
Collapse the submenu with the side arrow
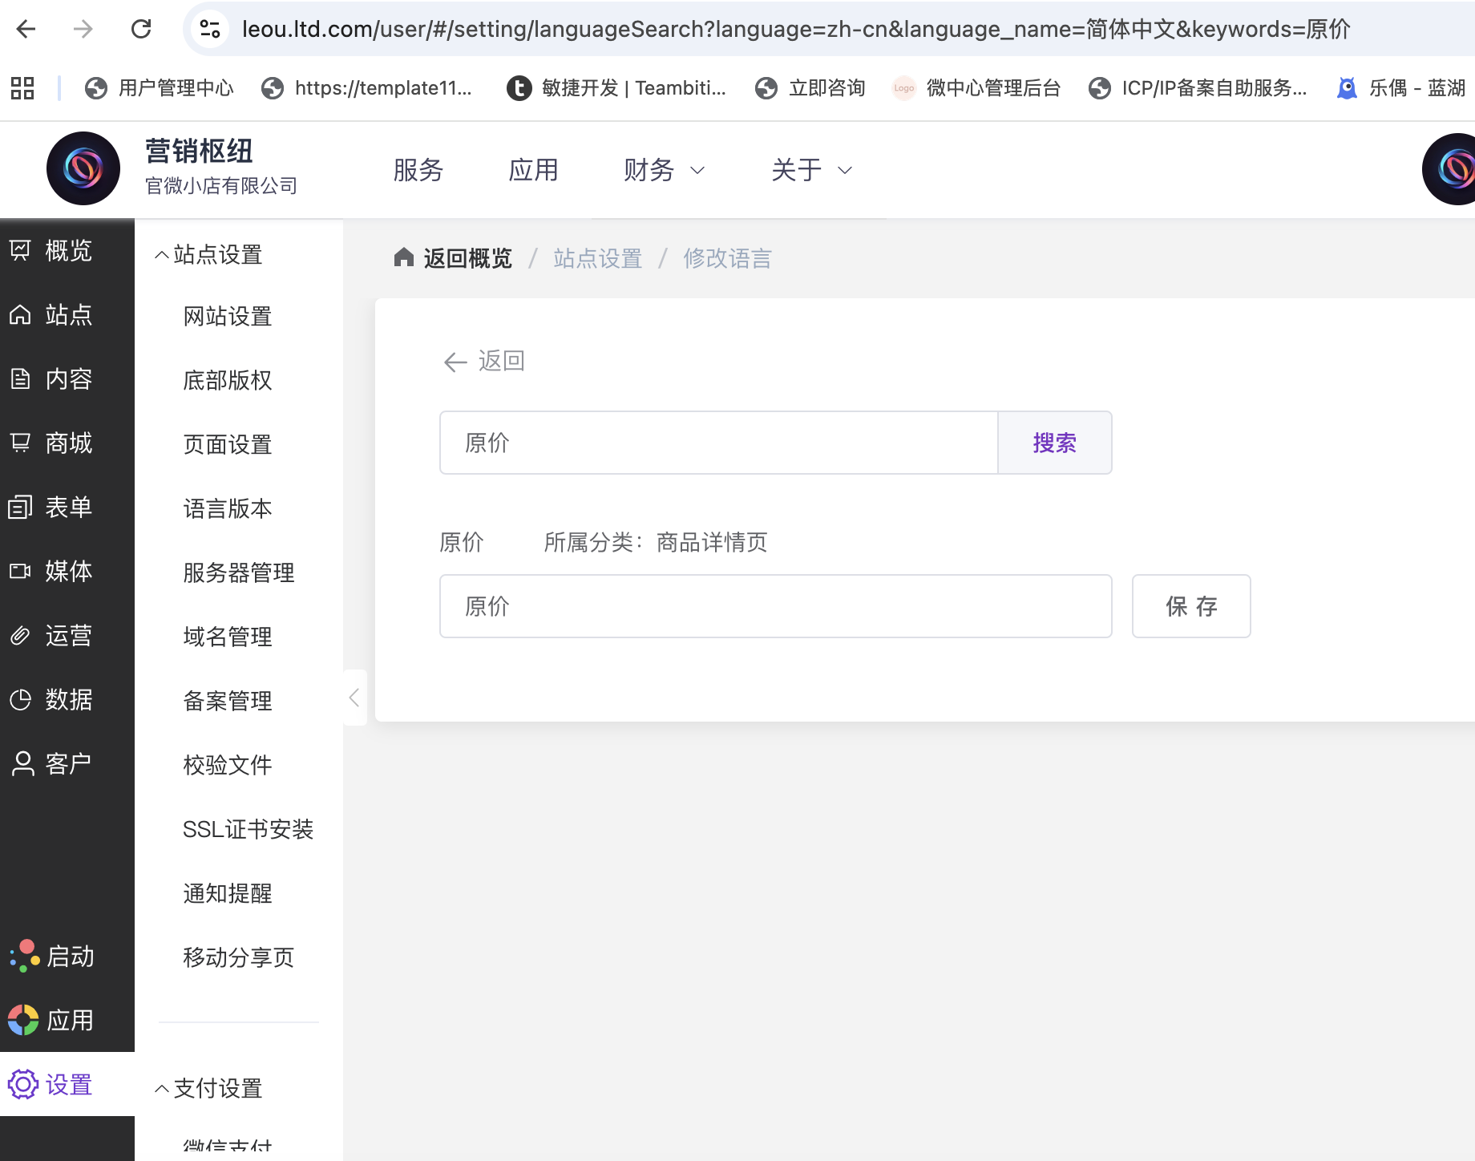coord(354,698)
